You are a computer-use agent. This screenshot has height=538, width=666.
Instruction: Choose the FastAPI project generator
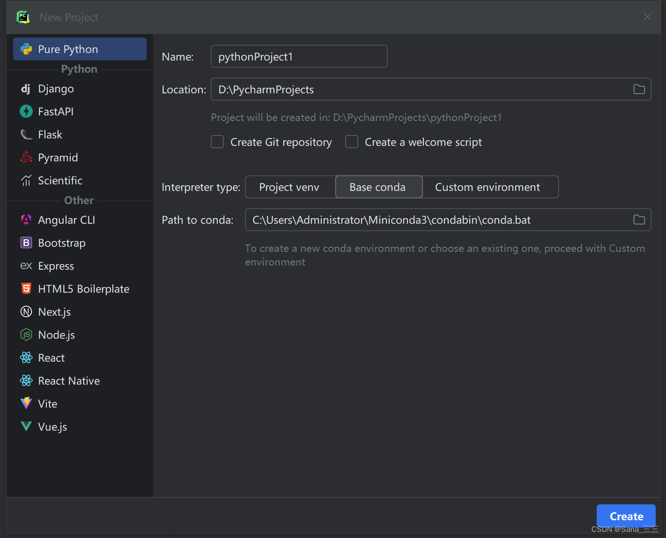pos(55,111)
